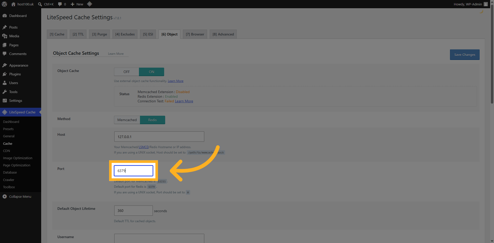Click the Save Changes button
This screenshot has width=494, height=243.
coord(465,55)
